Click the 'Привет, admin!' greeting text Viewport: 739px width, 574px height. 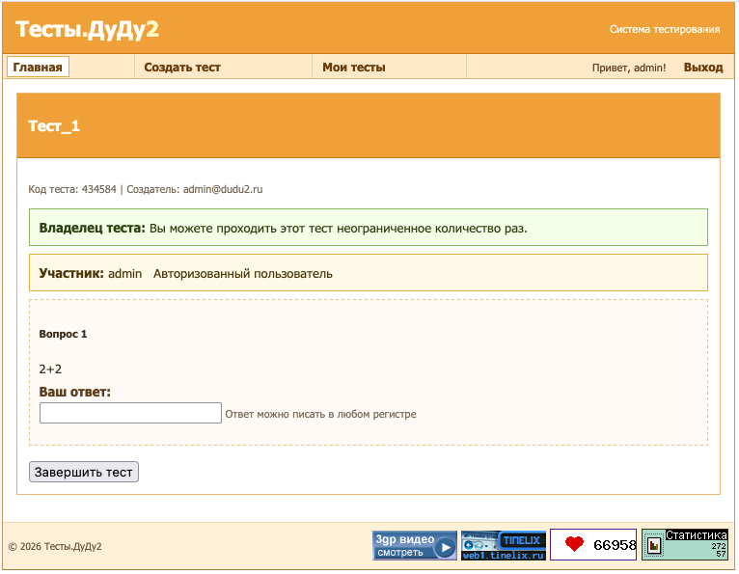pos(629,68)
